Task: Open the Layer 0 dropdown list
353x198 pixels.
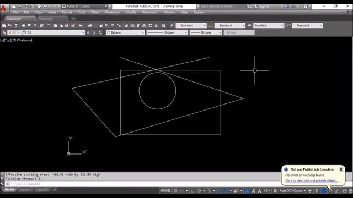Action: click(x=83, y=32)
